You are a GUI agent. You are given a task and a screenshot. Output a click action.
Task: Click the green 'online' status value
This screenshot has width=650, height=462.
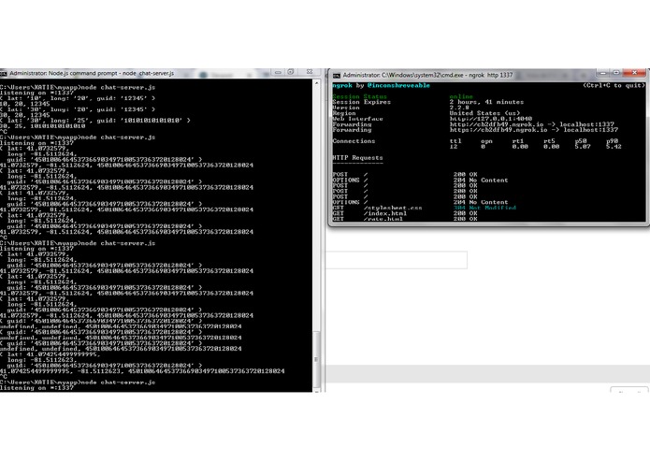pyautogui.click(x=461, y=96)
